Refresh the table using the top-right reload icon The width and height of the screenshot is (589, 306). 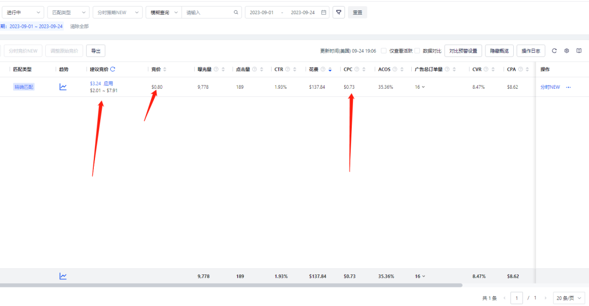click(x=554, y=51)
